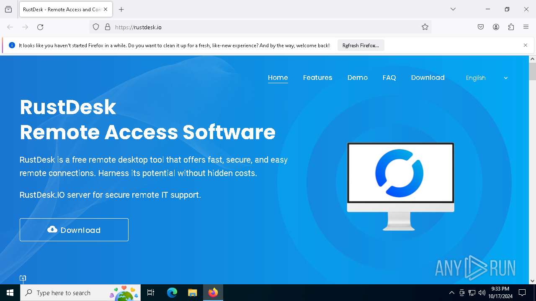This screenshot has width=536, height=301.
Task: Open a new tab with plus button
Action: (x=121, y=9)
